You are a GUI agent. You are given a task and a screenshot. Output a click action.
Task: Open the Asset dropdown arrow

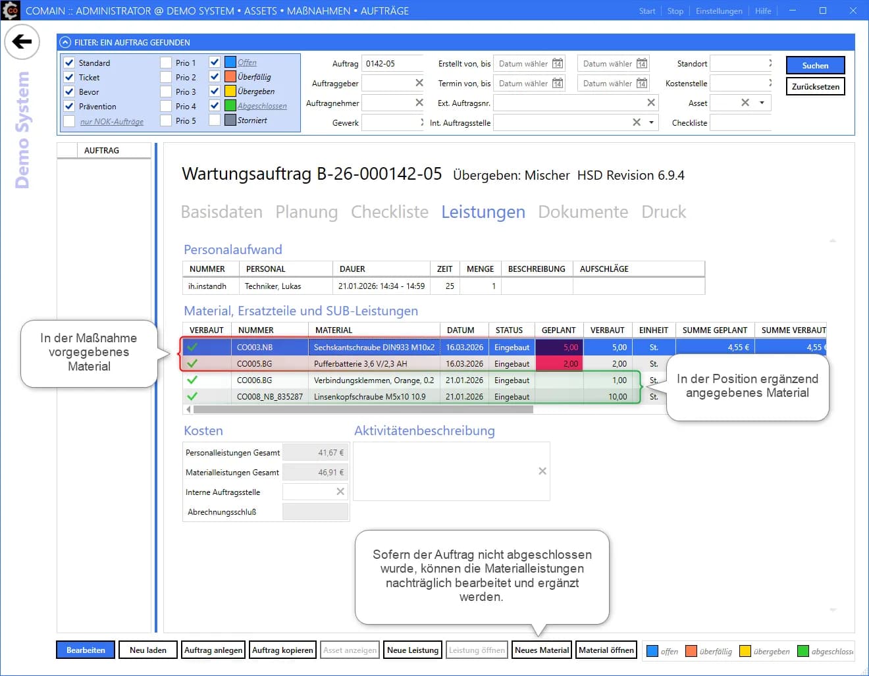[x=762, y=103]
